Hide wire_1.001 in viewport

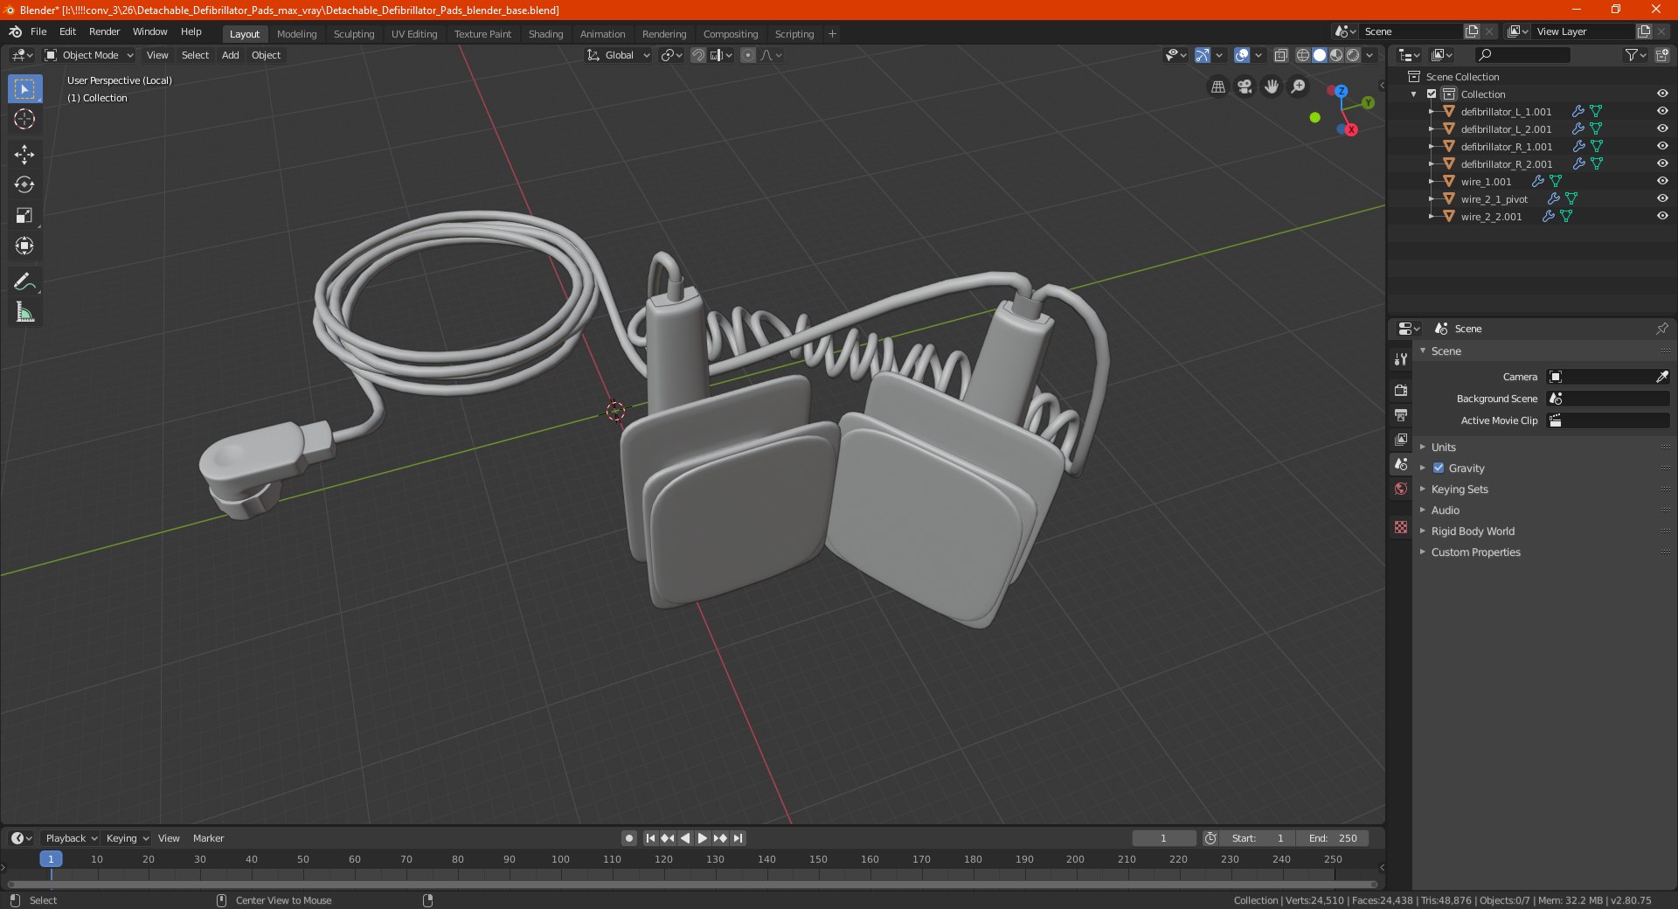[1662, 182]
